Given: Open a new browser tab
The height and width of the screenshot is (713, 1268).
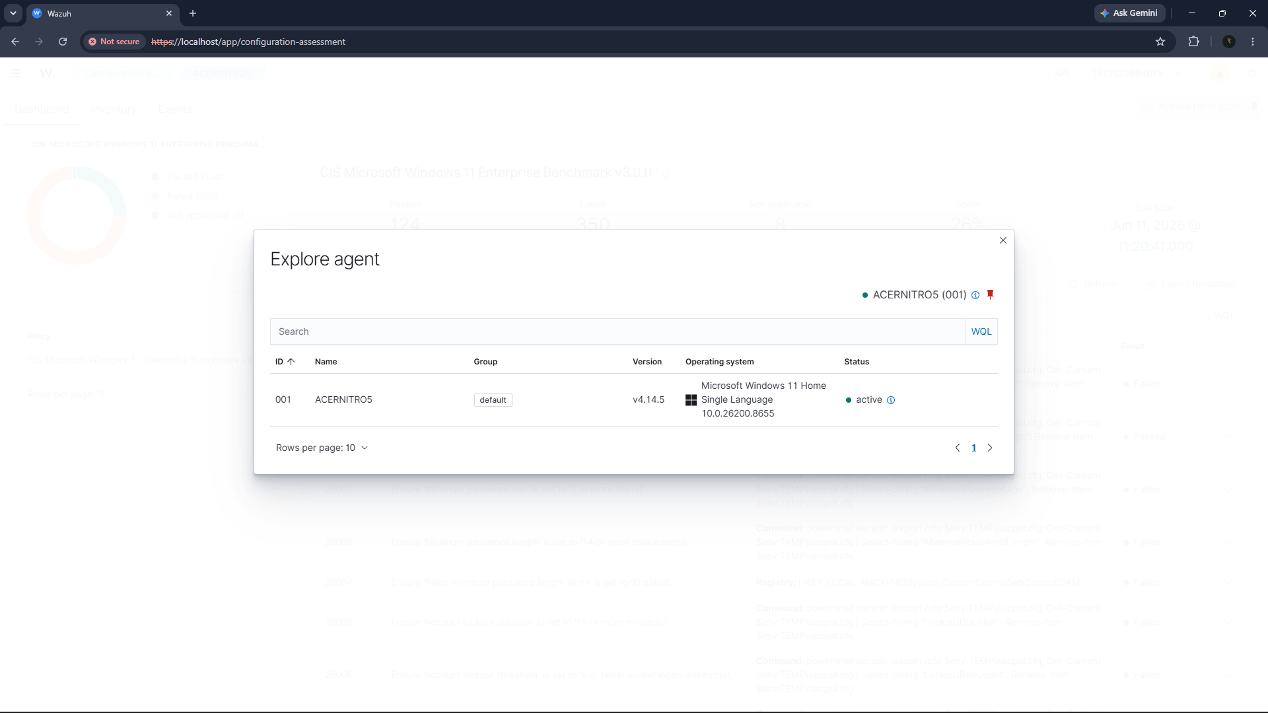Looking at the screenshot, I should point(193,13).
